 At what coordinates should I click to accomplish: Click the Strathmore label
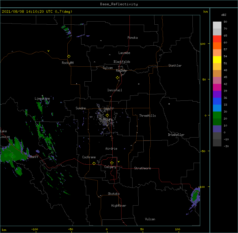(142, 168)
